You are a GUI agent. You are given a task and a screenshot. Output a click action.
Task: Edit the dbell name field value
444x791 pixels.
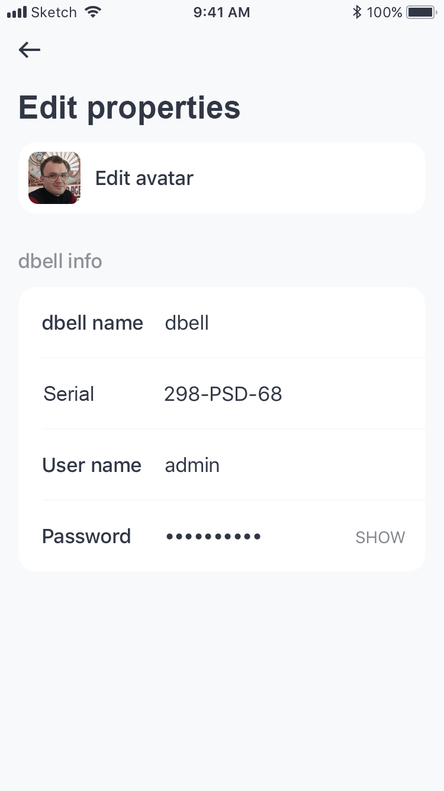click(187, 323)
